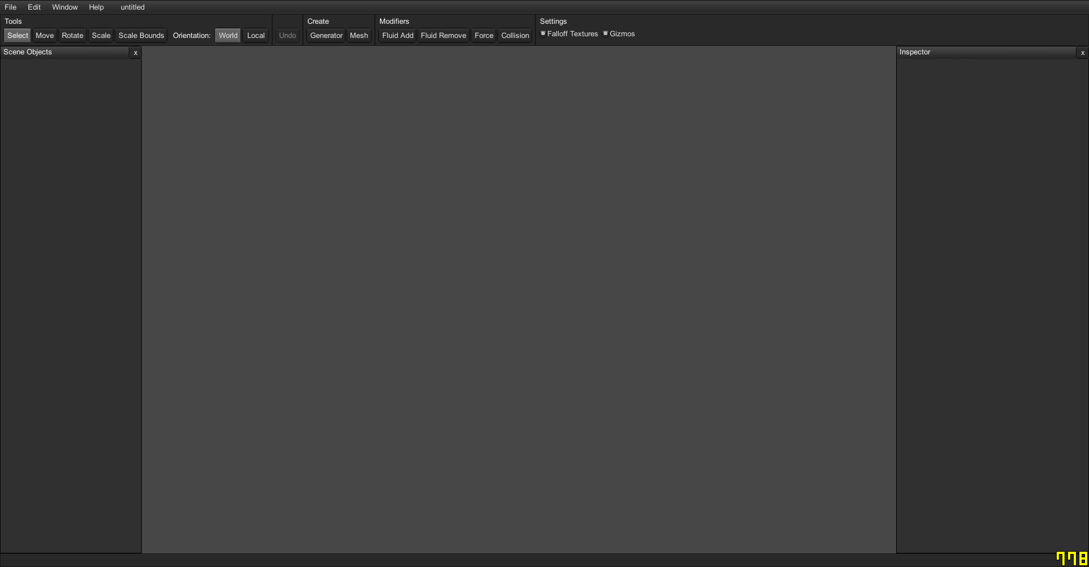Choose the Scale Bounds tool

click(141, 35)
